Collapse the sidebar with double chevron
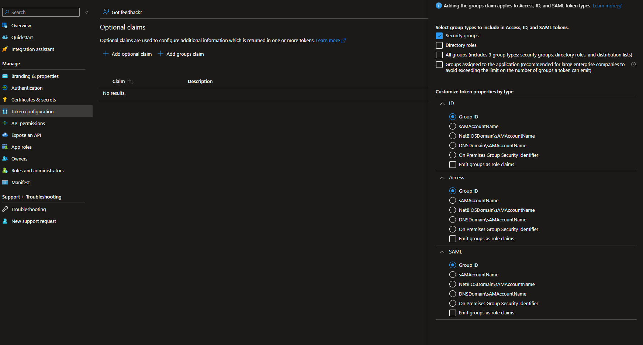643x345 pixels. tap(87, 12)
